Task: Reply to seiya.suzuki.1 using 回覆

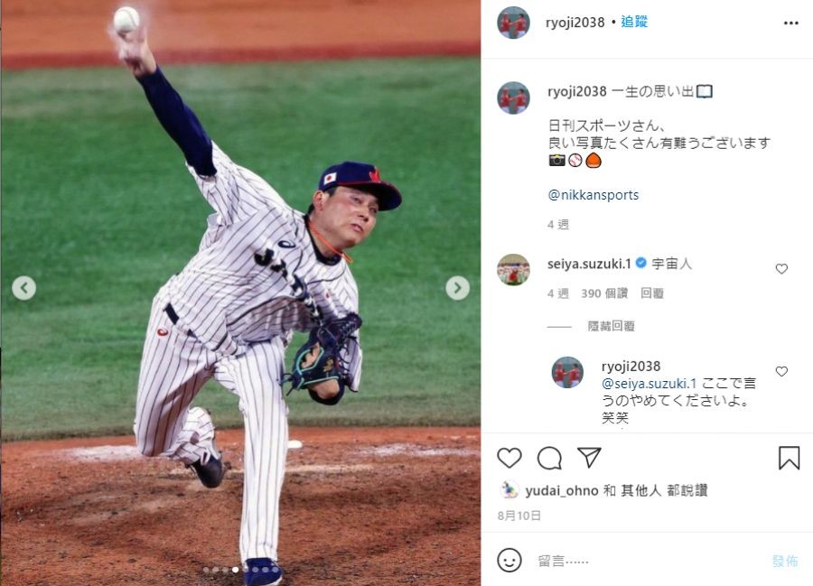Action: click(651, 293)
